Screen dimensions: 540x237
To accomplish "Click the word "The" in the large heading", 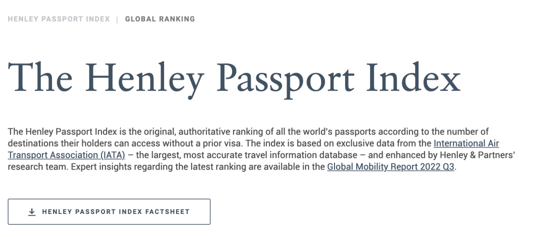I will click(x=40, y=76).
